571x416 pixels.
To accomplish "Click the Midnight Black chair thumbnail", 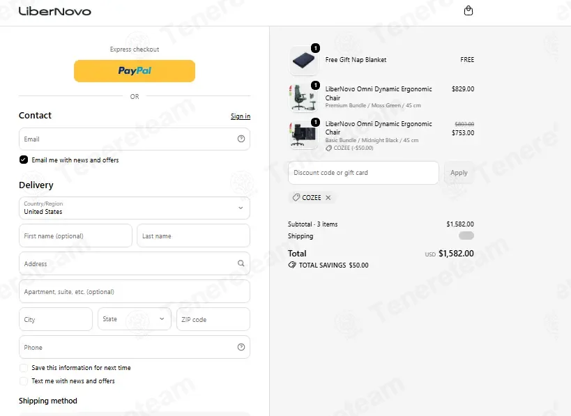I will click(x=303, y=134).
